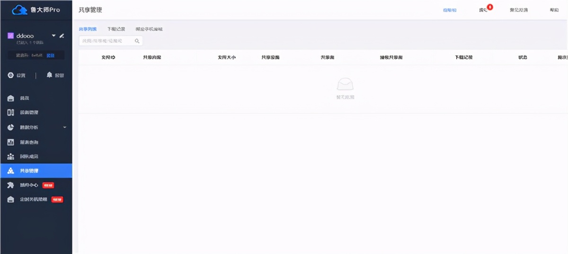The height and width of the screenshot is (254, 568).
Task: Click the red new badge on the last sidebar row
Action: [x=57, y=200]
